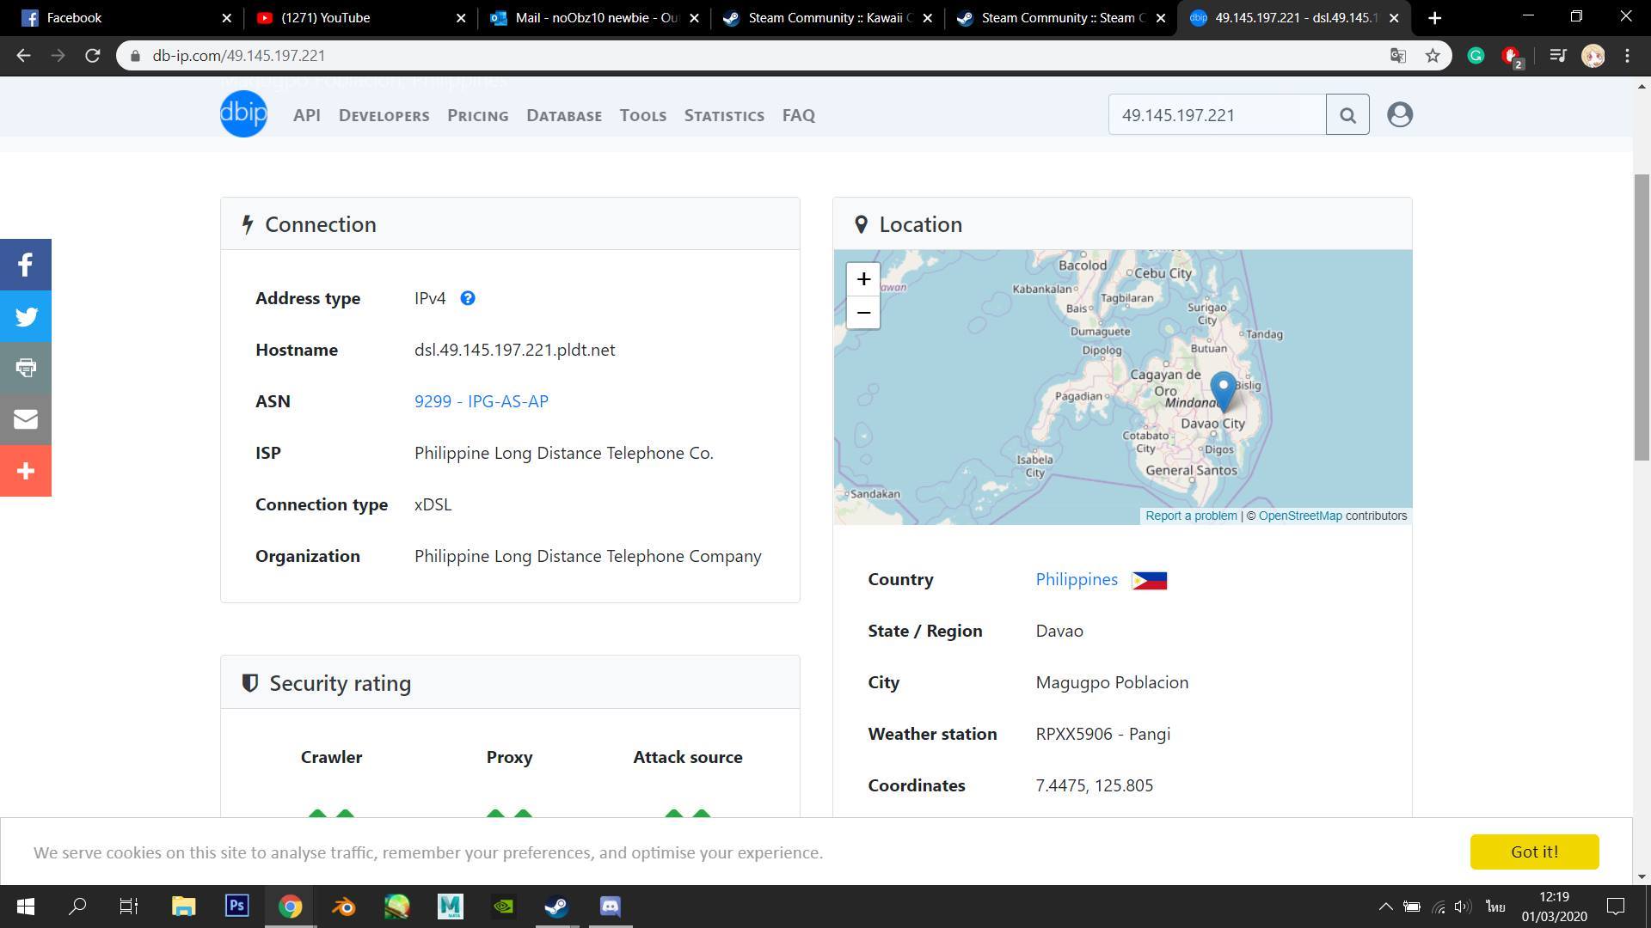This screenshot has width=1651, height=928.
Task: Click the page vertical scrollbar
Action: click(1642, 318)
